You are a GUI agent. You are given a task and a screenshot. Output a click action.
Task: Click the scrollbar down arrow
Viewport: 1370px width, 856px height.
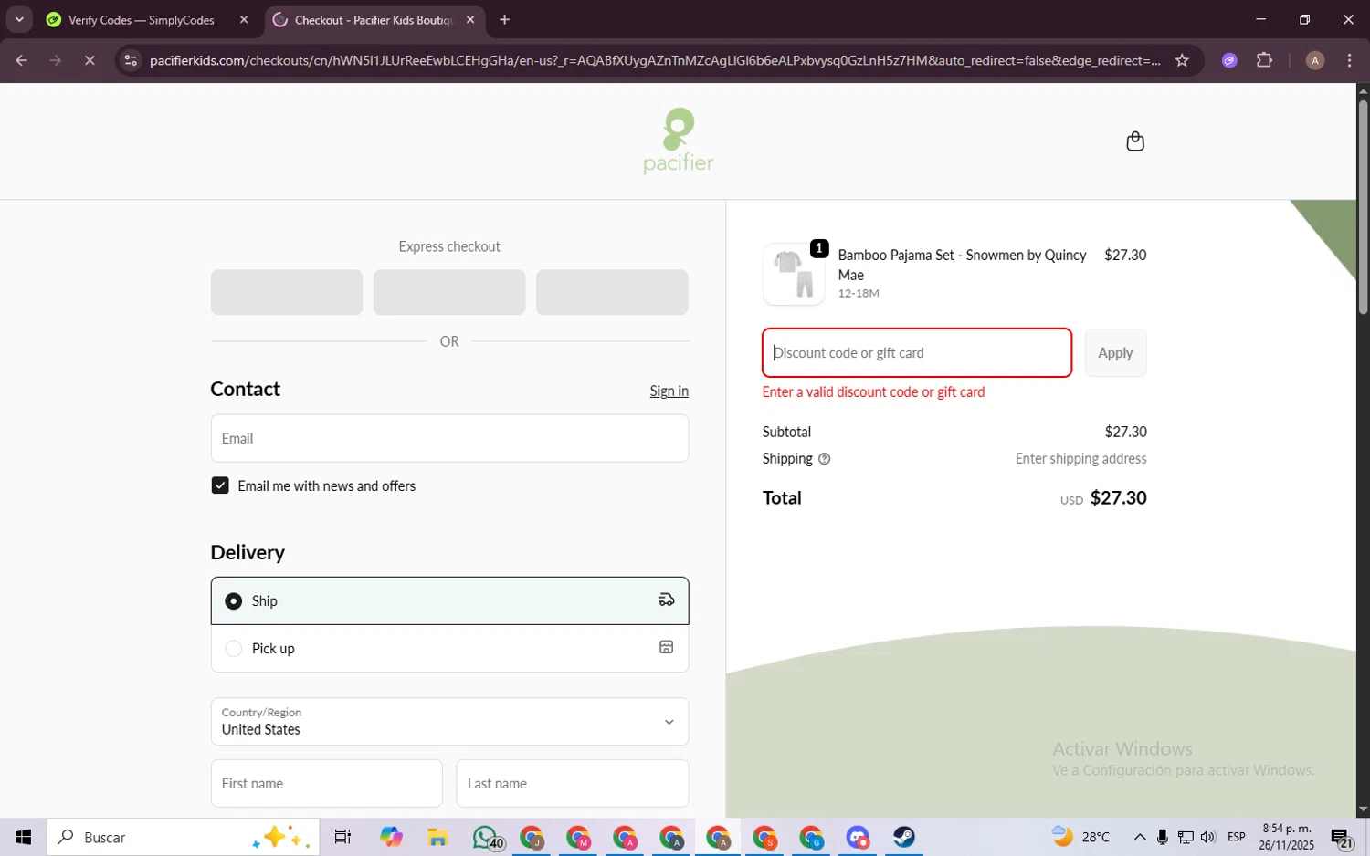pos(1363,809)
